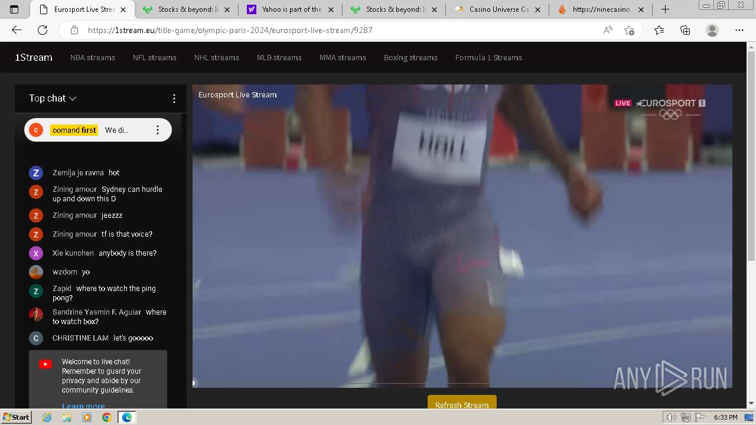Click the Action Center flag tray icon
Image resolution: width=756 pixels, height=425 pixels.
700,417
